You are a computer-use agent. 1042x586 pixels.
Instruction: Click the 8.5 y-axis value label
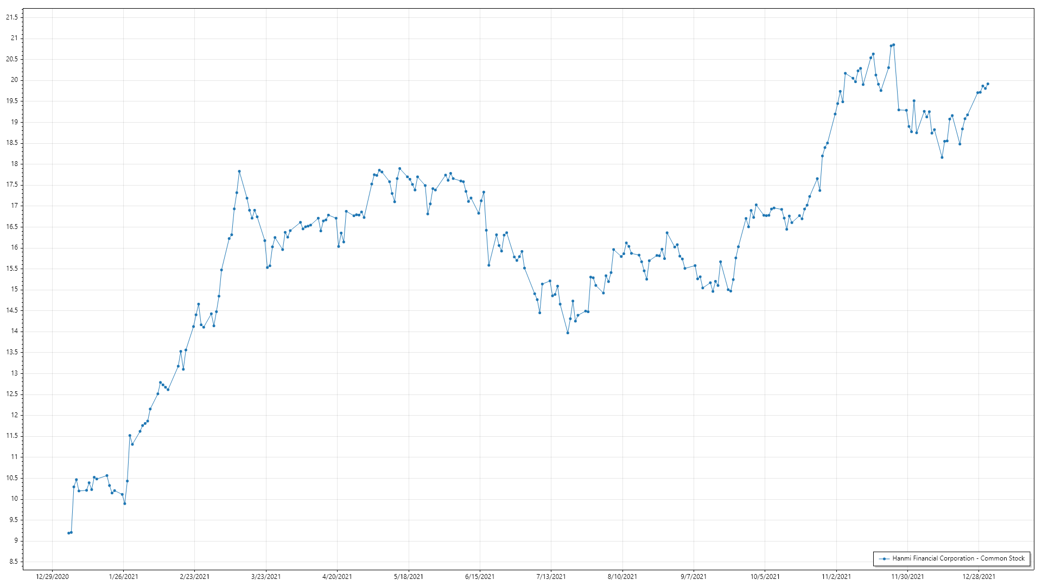coord(13,562)
